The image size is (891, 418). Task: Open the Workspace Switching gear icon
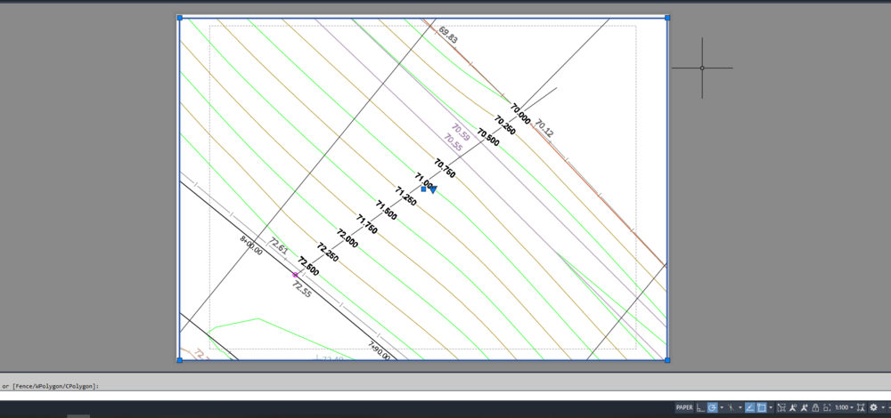[x=873, y=407]
